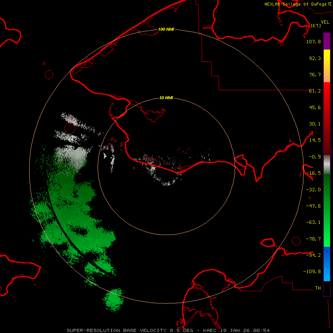Select the 14.5 velocity scale value
The image size is (333, 333).
click(x=315, y=140)
